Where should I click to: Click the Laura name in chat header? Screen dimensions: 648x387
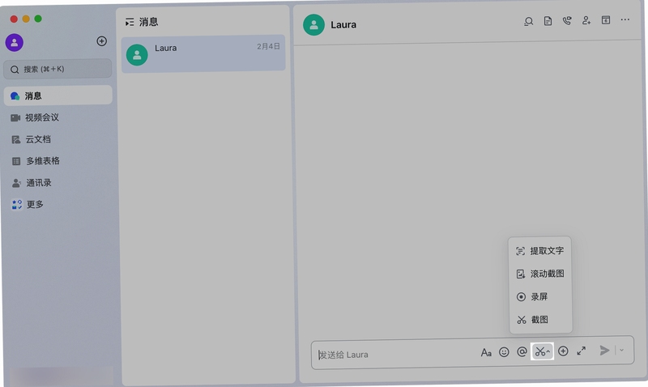(343, 25)
